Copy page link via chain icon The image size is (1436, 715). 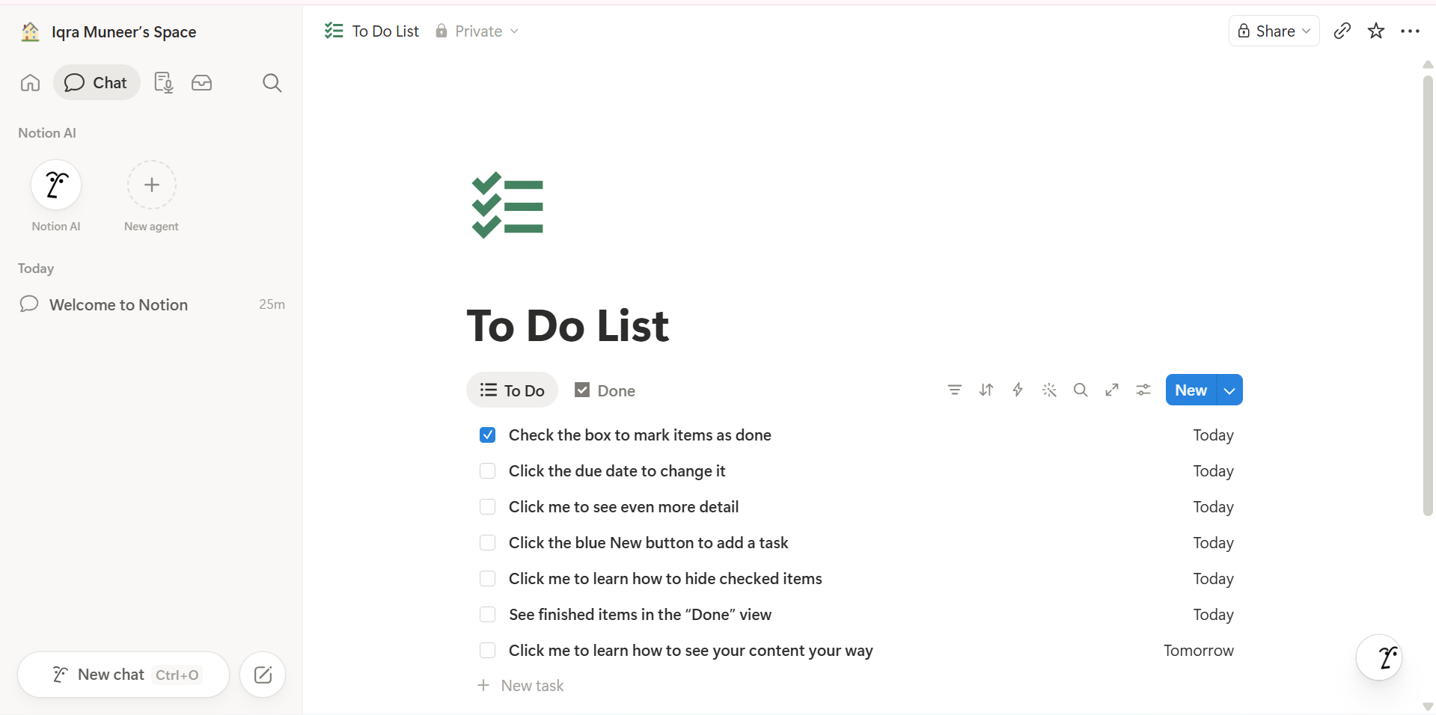[x=1342, y=31]
